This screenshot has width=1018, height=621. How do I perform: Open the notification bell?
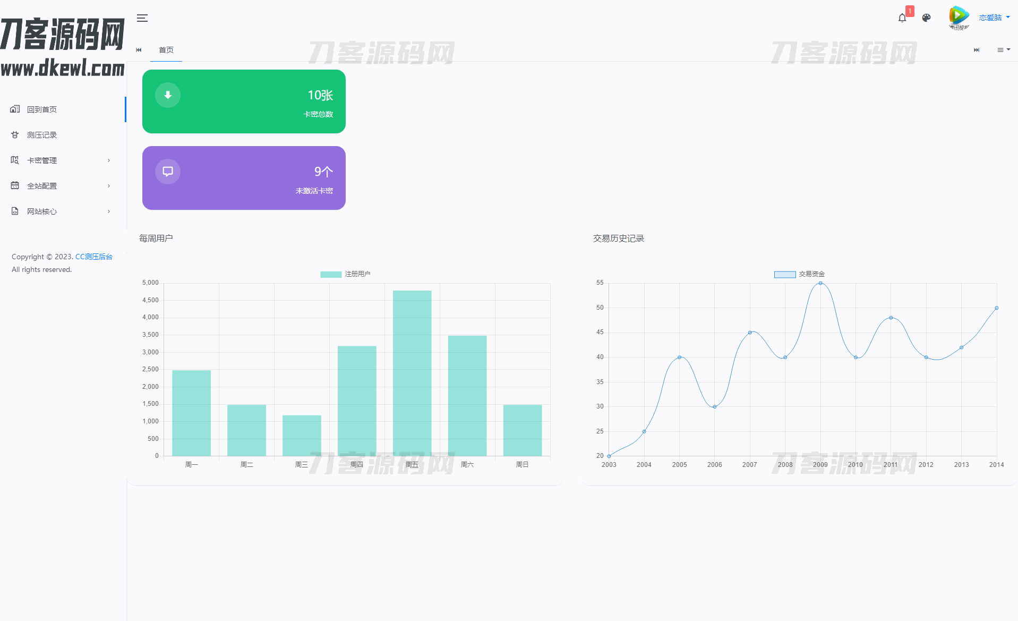point(902,18)
